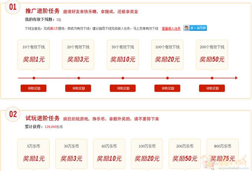Click the timeline dot under 50个有效下线
The height and width of the screenshot is (171, 252).
pyautogui.click(x=123, y=78)
